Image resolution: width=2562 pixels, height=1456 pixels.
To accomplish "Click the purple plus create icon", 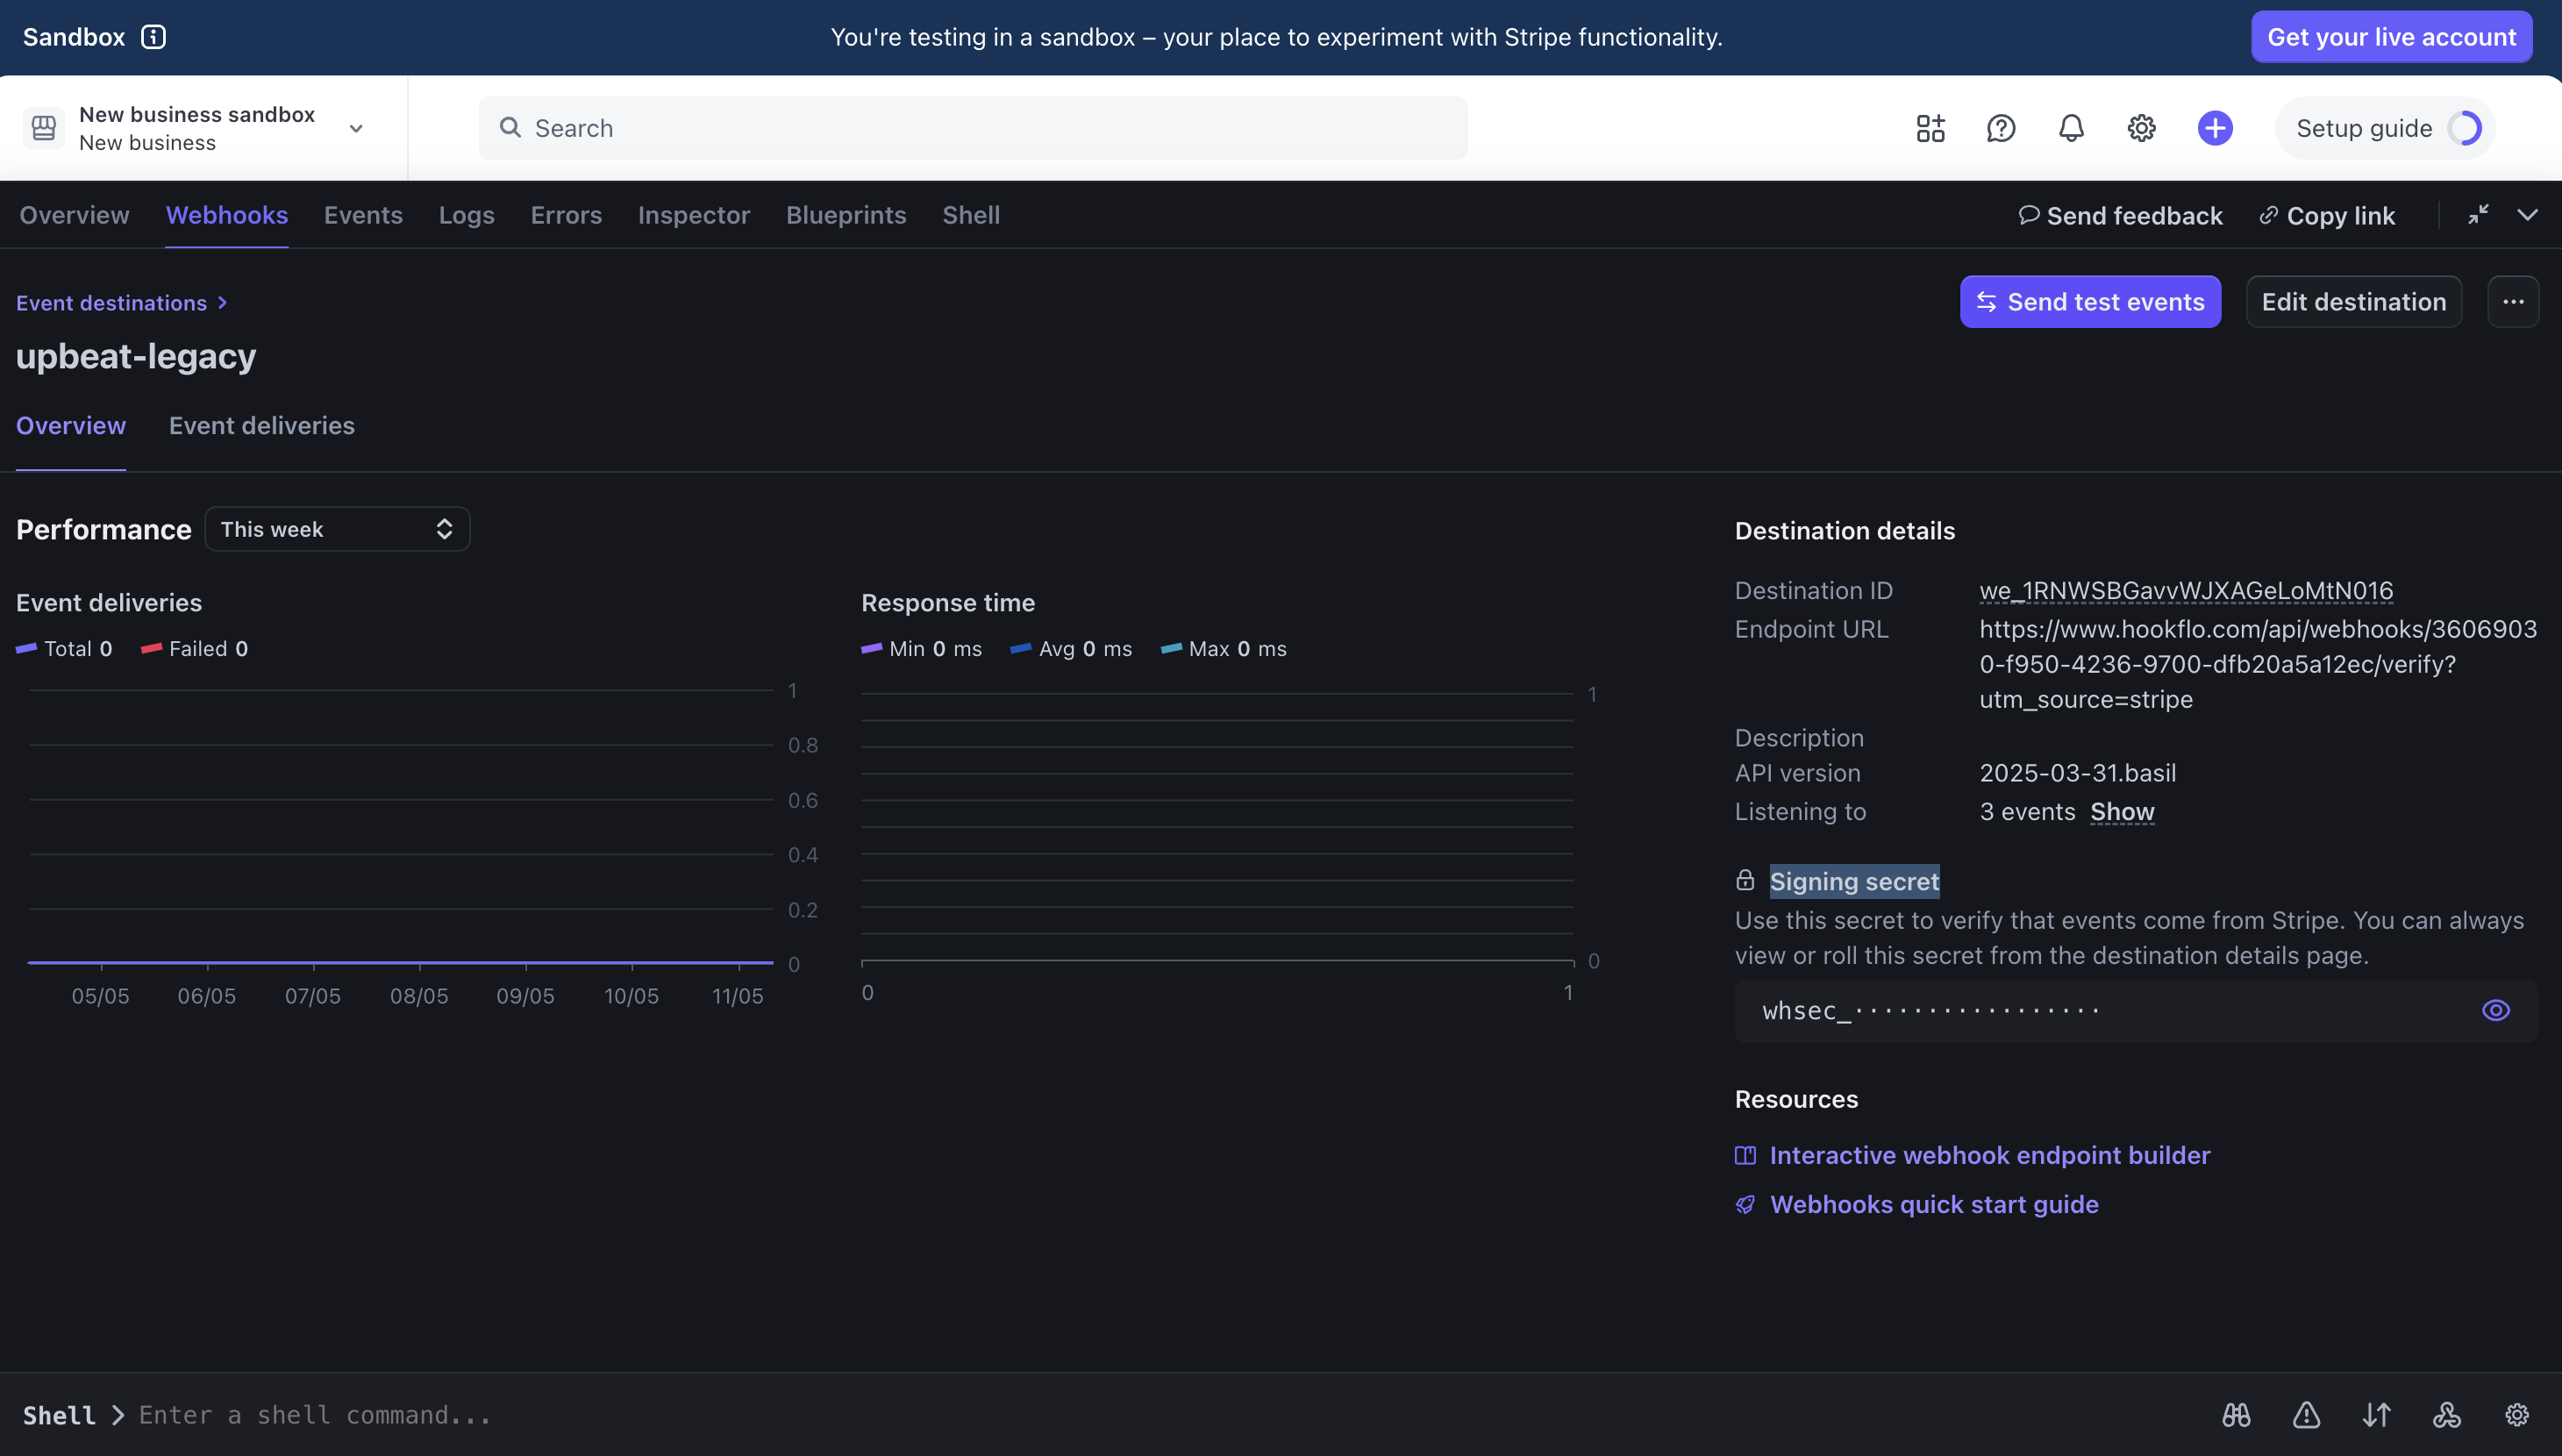I will point(2214,128).
